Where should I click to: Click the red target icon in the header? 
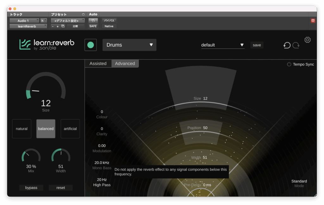(313, 20)
